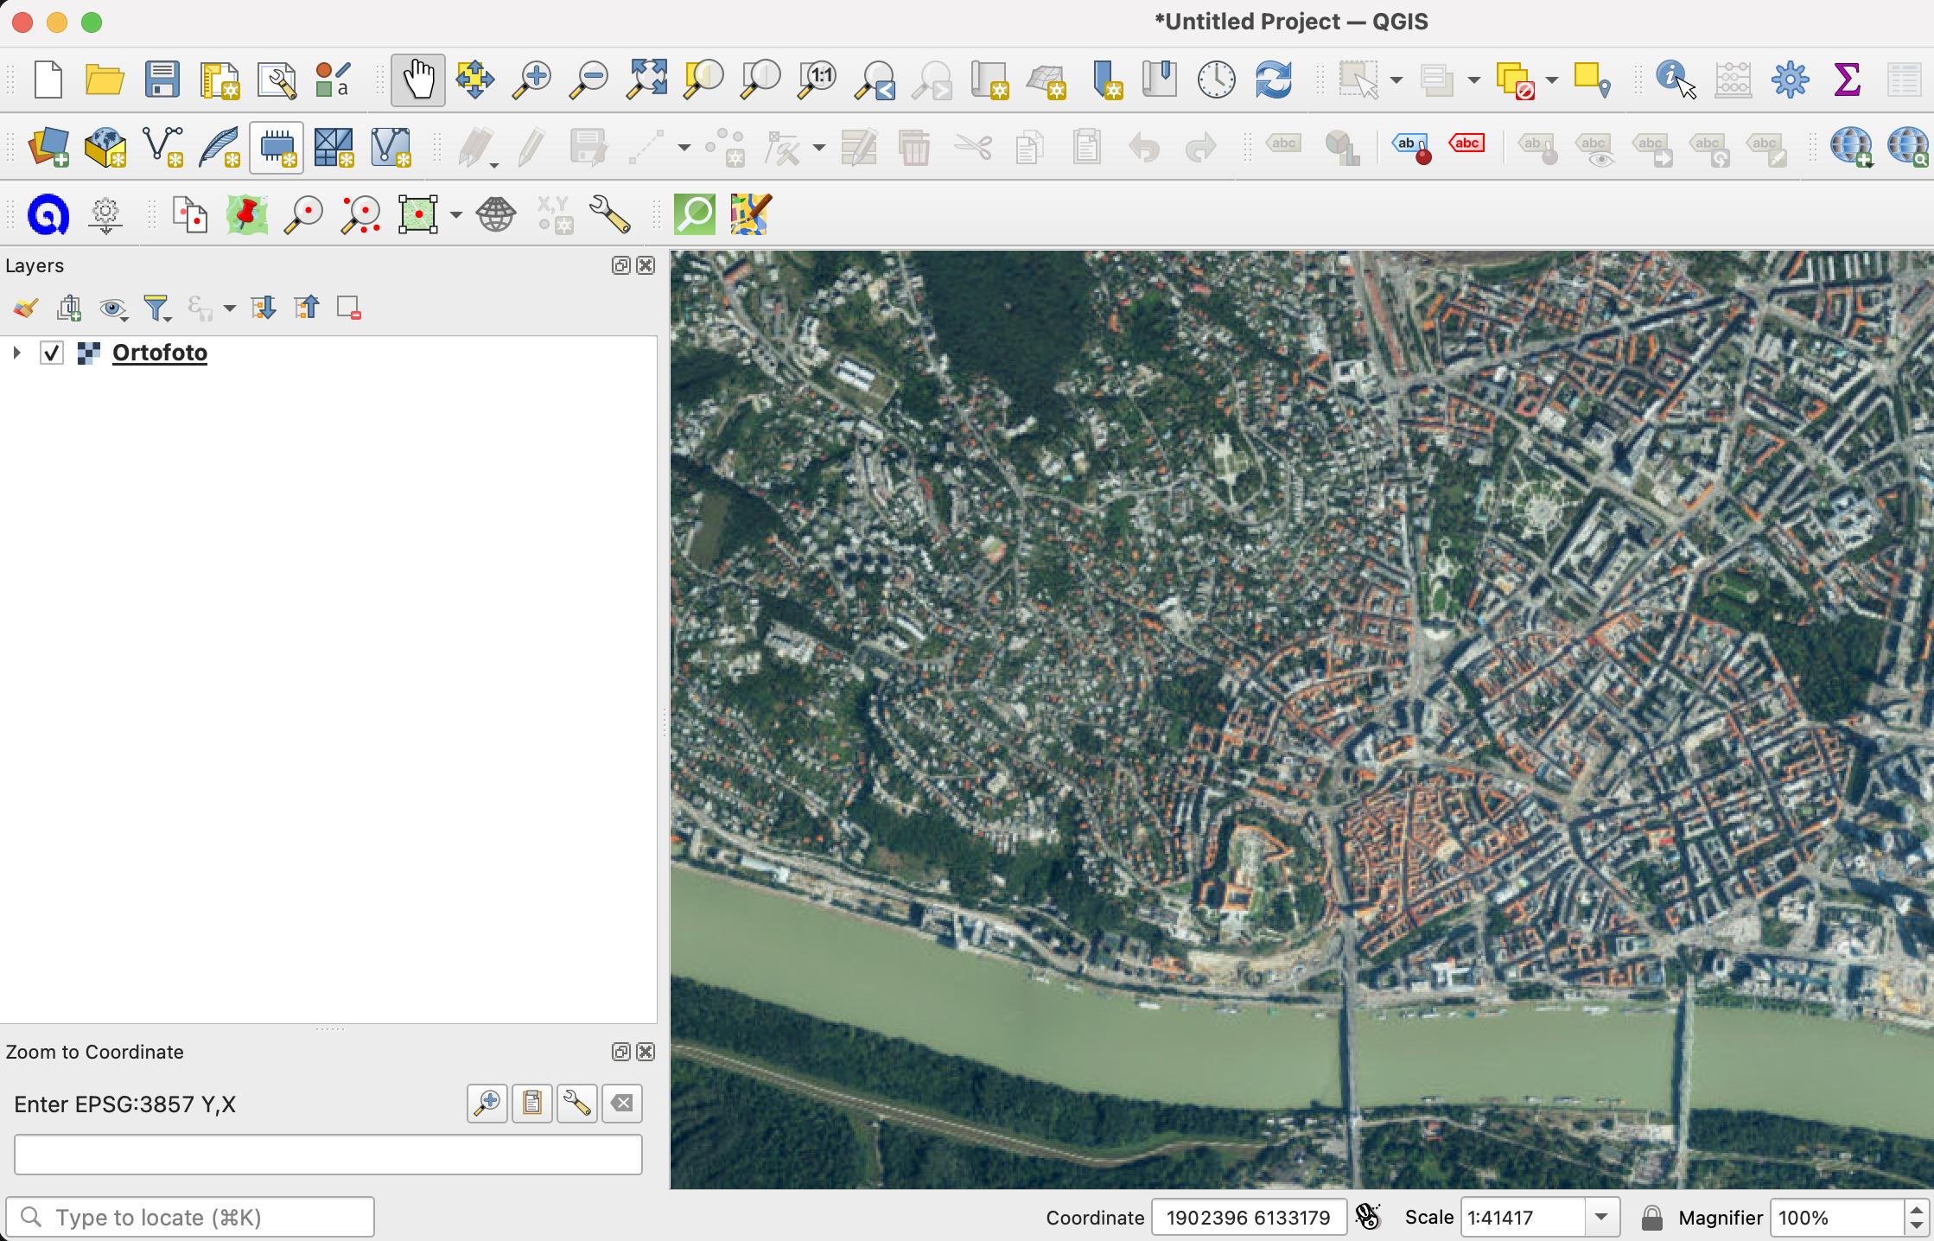Open the selection box tool dropdown in plugin toolbar

455,215
